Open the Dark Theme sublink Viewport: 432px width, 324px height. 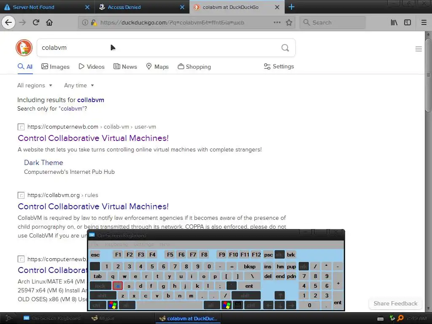[43, 162]
